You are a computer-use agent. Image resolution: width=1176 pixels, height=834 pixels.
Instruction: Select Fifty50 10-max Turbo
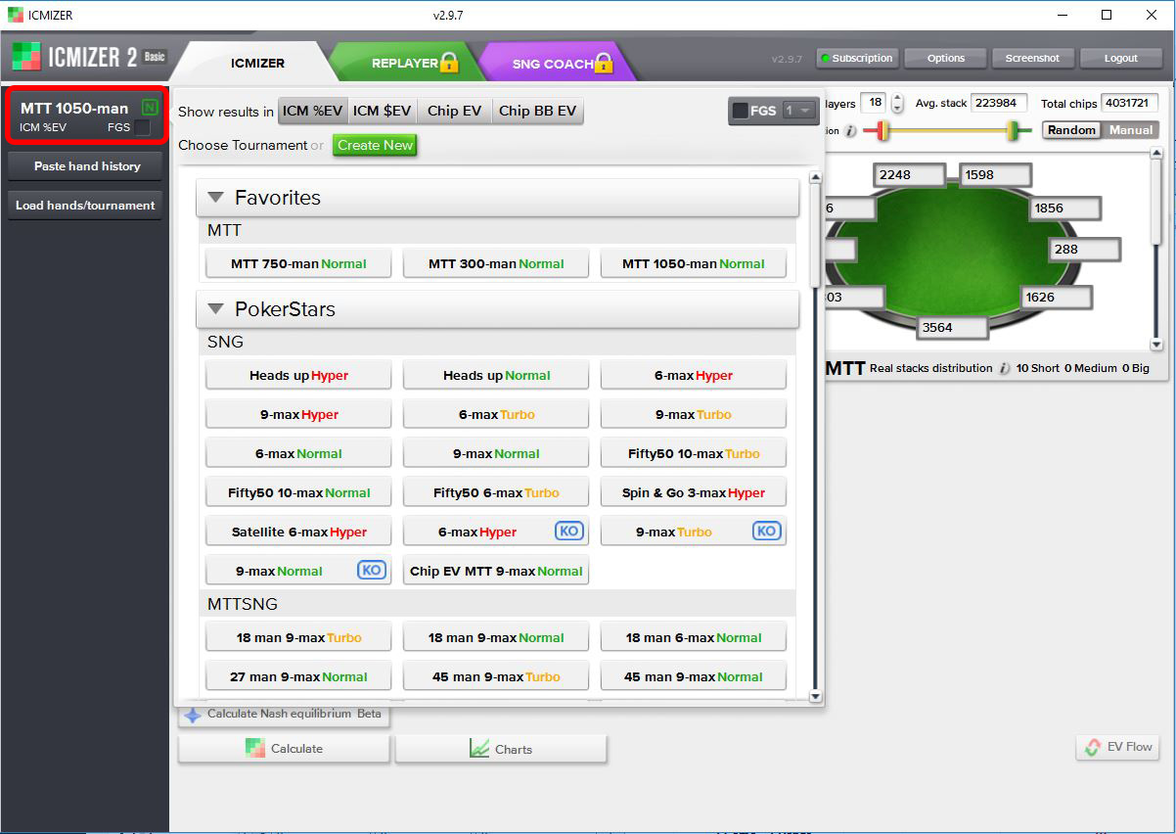tap(694, 453)
